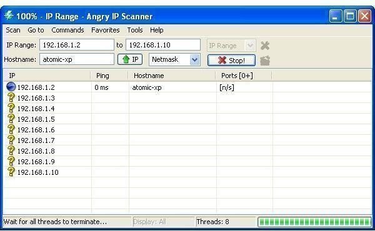Click the question mark icon for 192.168.1.4
The width and height of the screenshot is (375, 231).
click(11, 108)
